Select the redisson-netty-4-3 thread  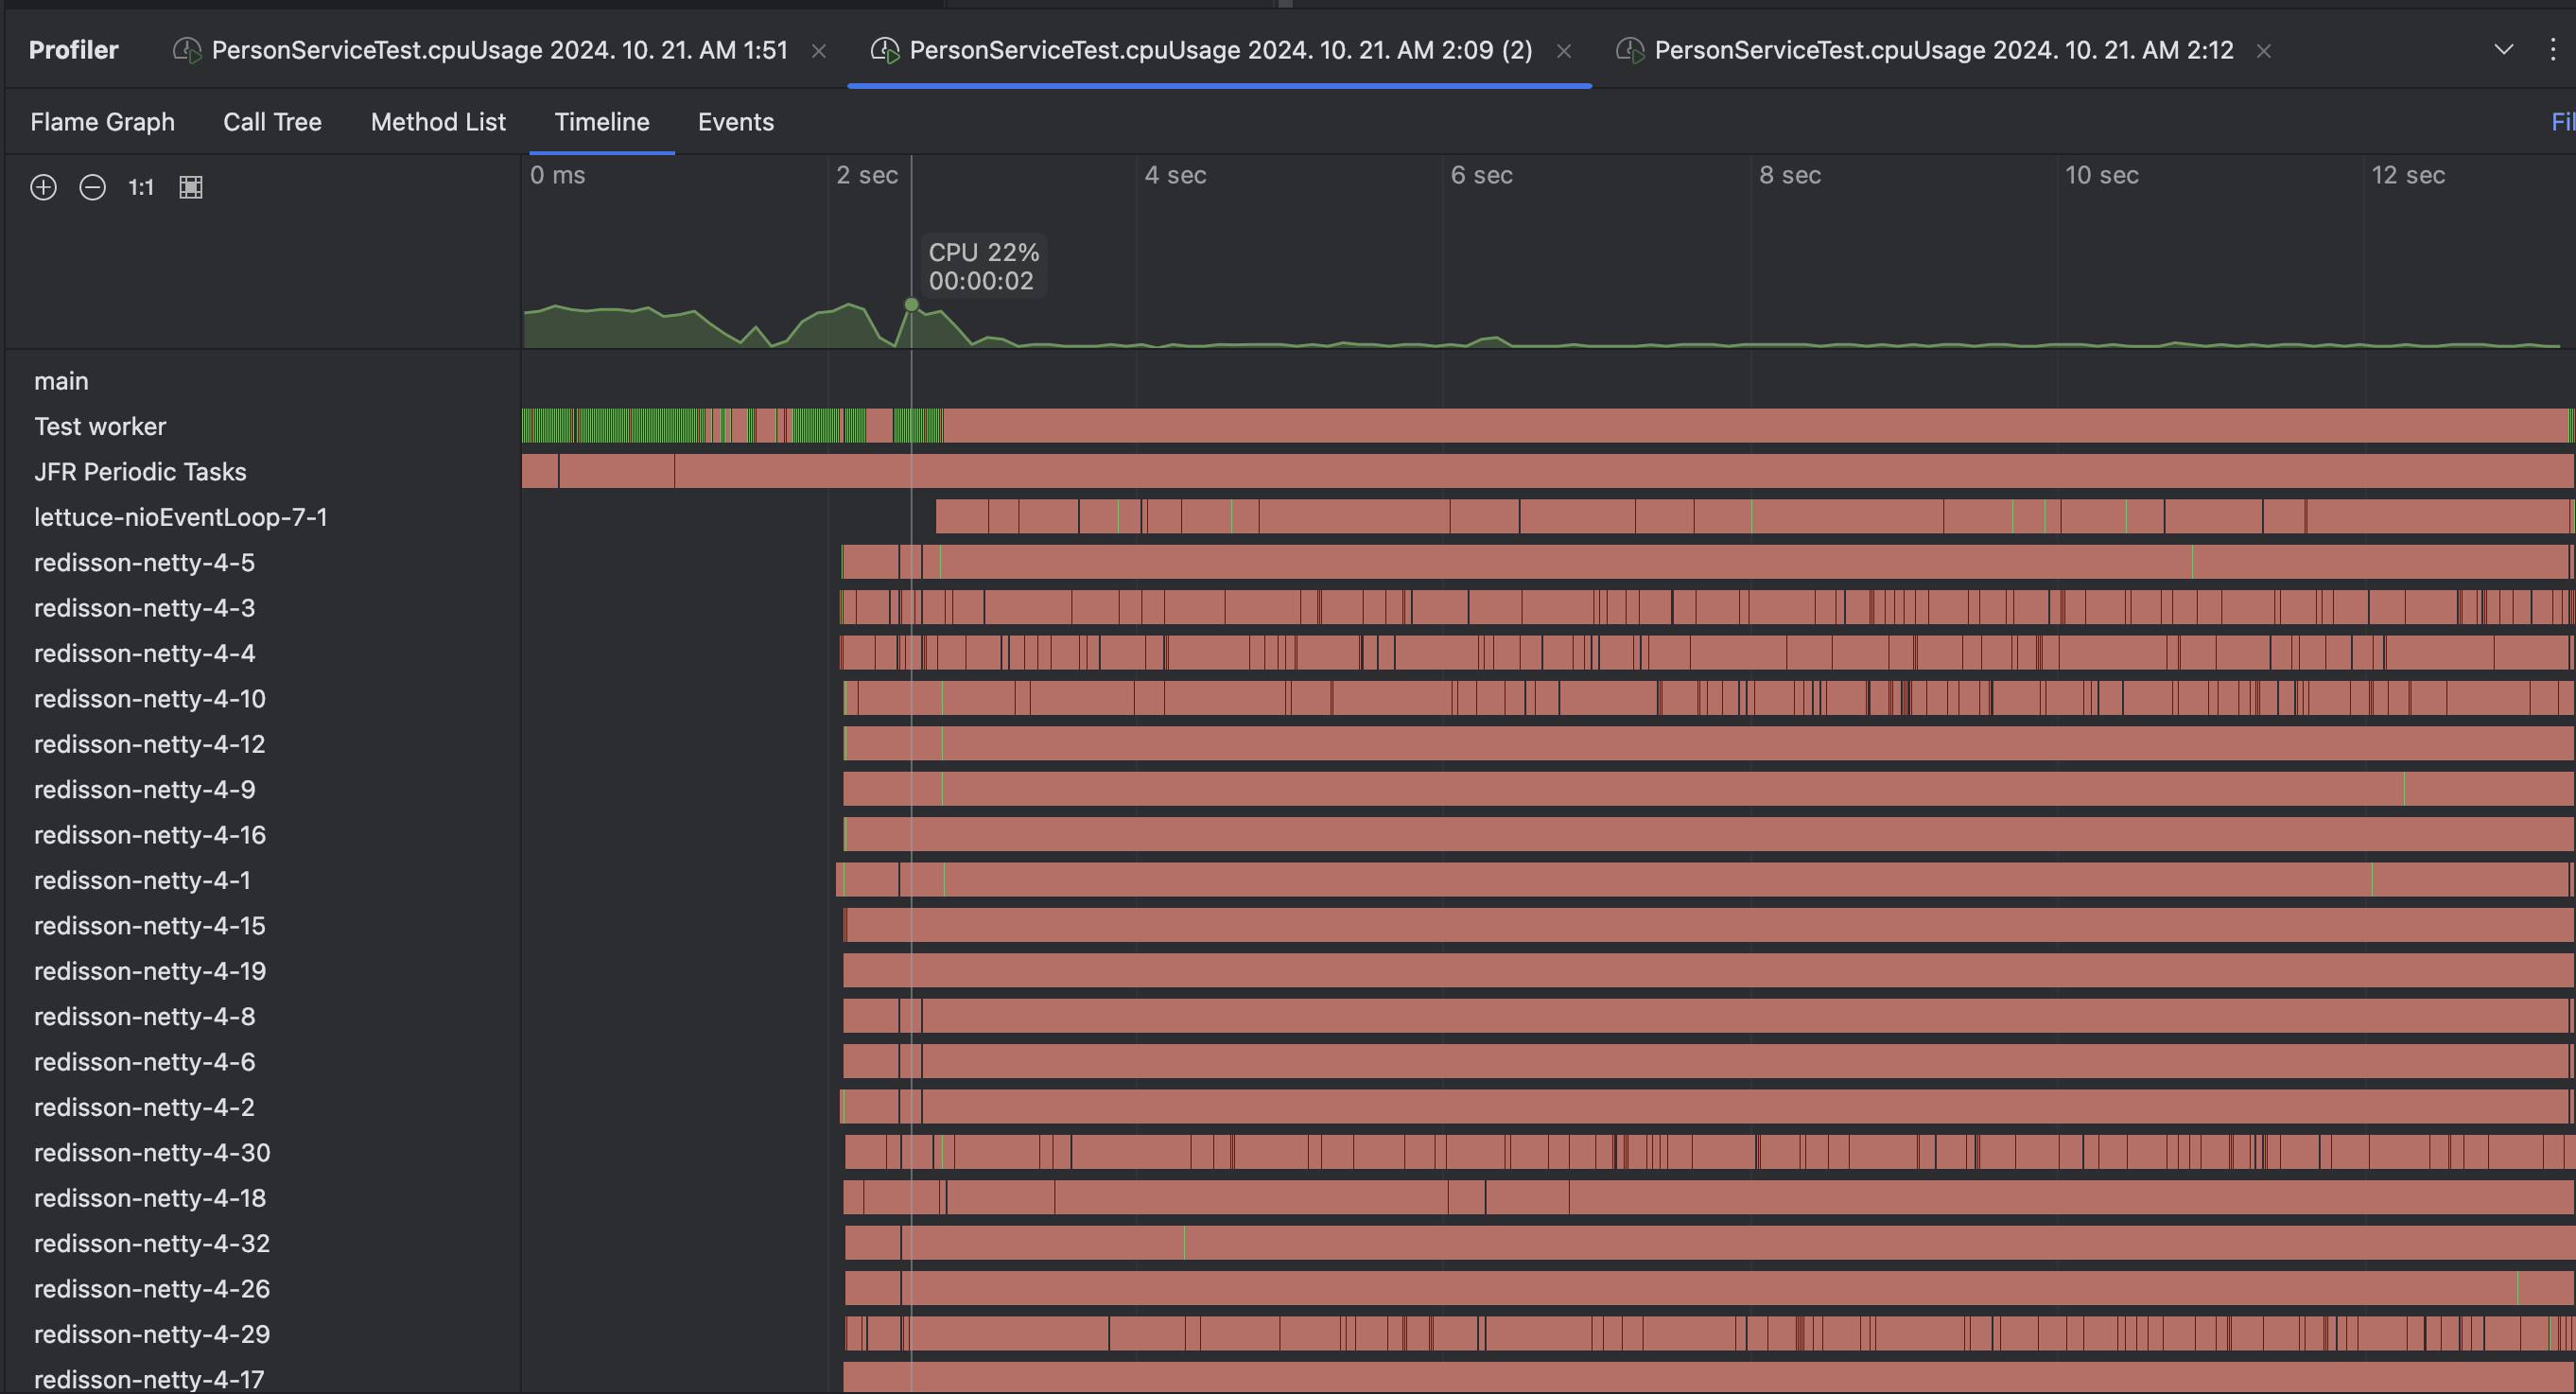tap(144, 608)
